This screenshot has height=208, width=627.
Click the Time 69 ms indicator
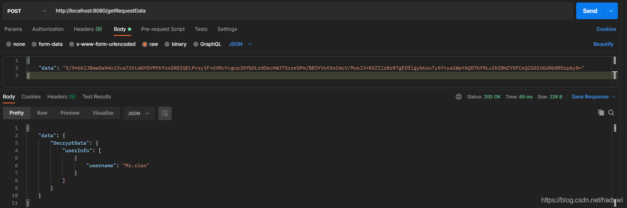pos(519,97)
